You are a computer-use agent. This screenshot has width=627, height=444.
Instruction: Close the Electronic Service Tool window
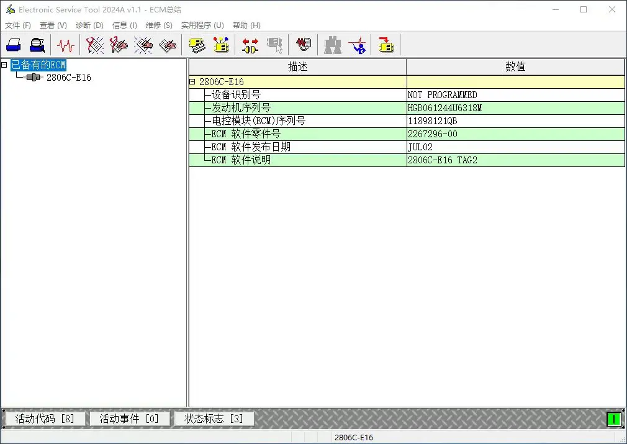tap(612, 9)
